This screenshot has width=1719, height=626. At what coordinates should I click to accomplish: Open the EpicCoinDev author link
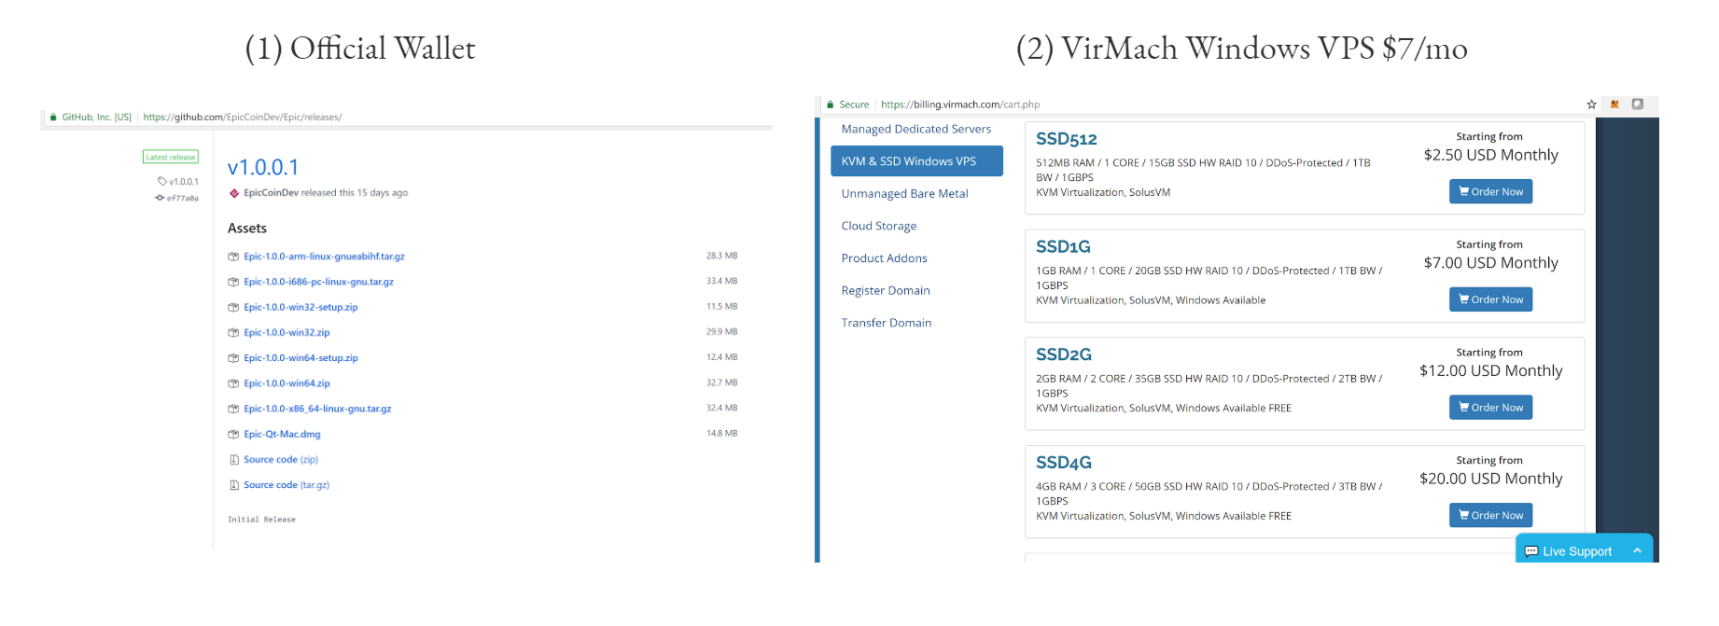coord(271,193)
